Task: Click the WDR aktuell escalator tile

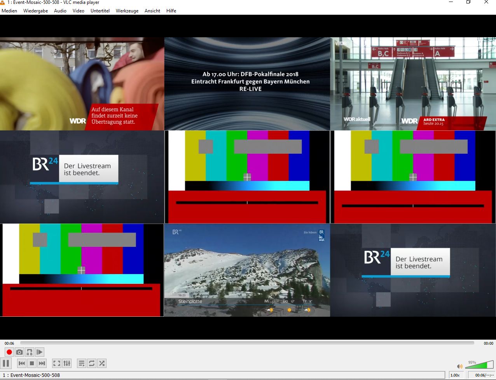Action: point(413,84)
